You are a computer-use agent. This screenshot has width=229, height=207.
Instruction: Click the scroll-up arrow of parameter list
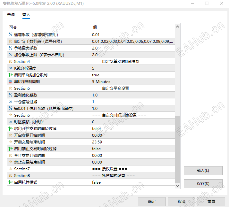click(x=177, y=27)
